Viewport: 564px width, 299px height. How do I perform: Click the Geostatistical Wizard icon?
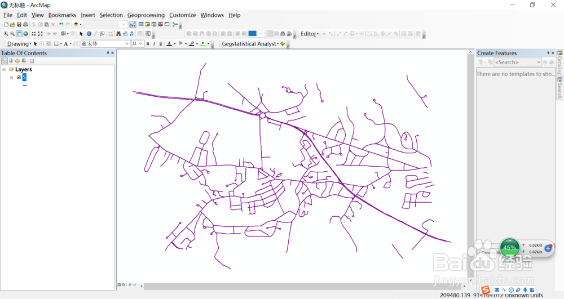click(283, 44)
